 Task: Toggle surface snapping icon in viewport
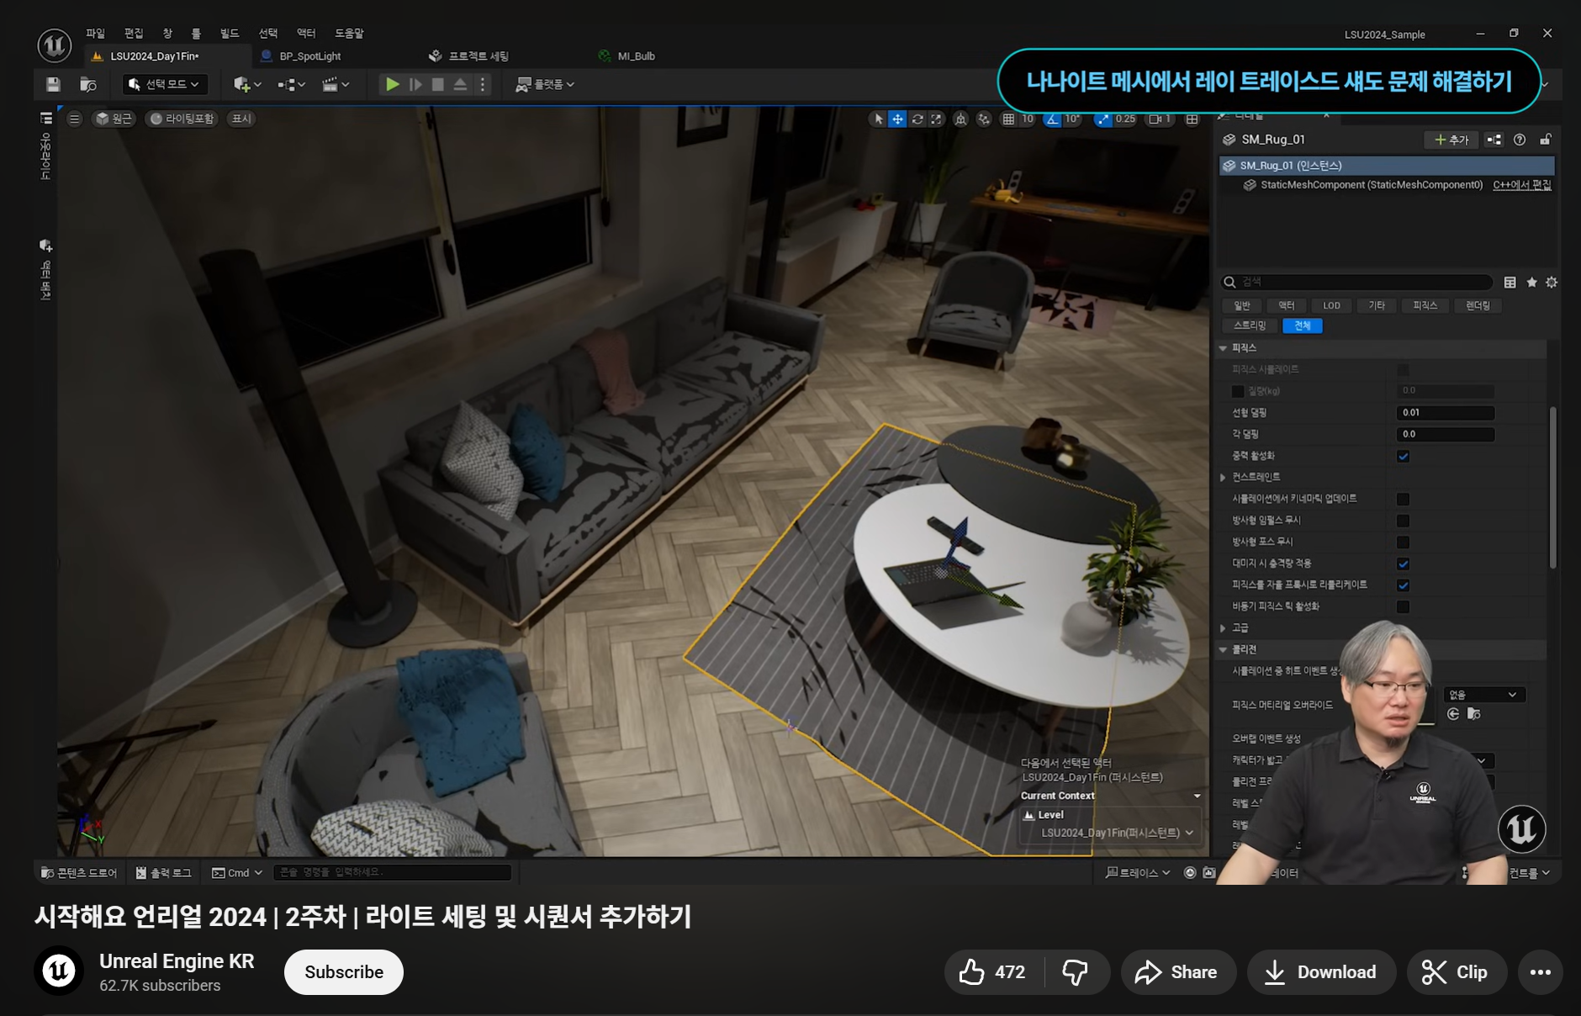983,119
